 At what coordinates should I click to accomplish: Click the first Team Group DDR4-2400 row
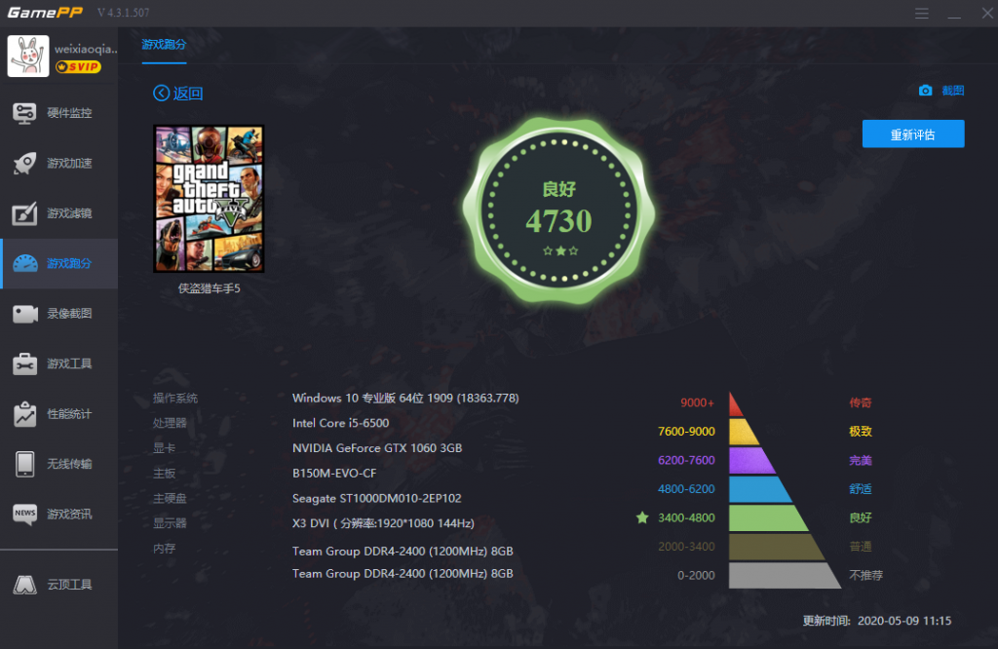tap(403, 551)
